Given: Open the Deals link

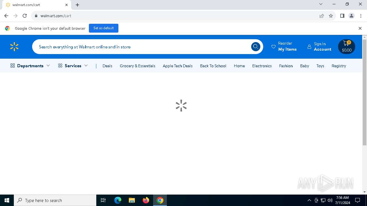Looking at the screenshot, I should pyautogui.click(x=108, y=66).
